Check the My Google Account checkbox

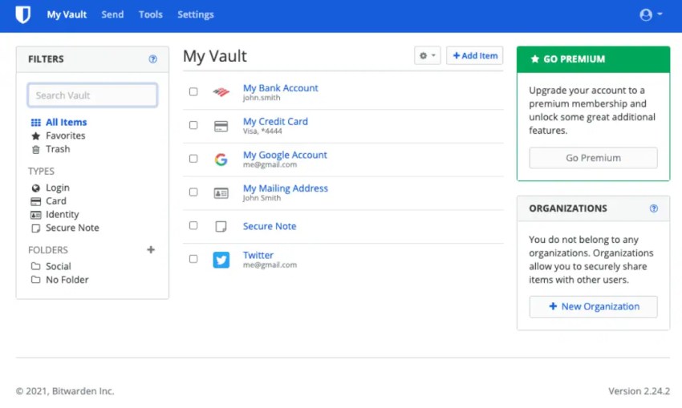193,159
